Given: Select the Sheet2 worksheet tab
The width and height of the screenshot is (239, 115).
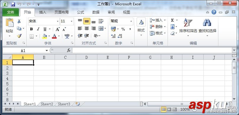Looking at the screenshot, I should (47, 104).
